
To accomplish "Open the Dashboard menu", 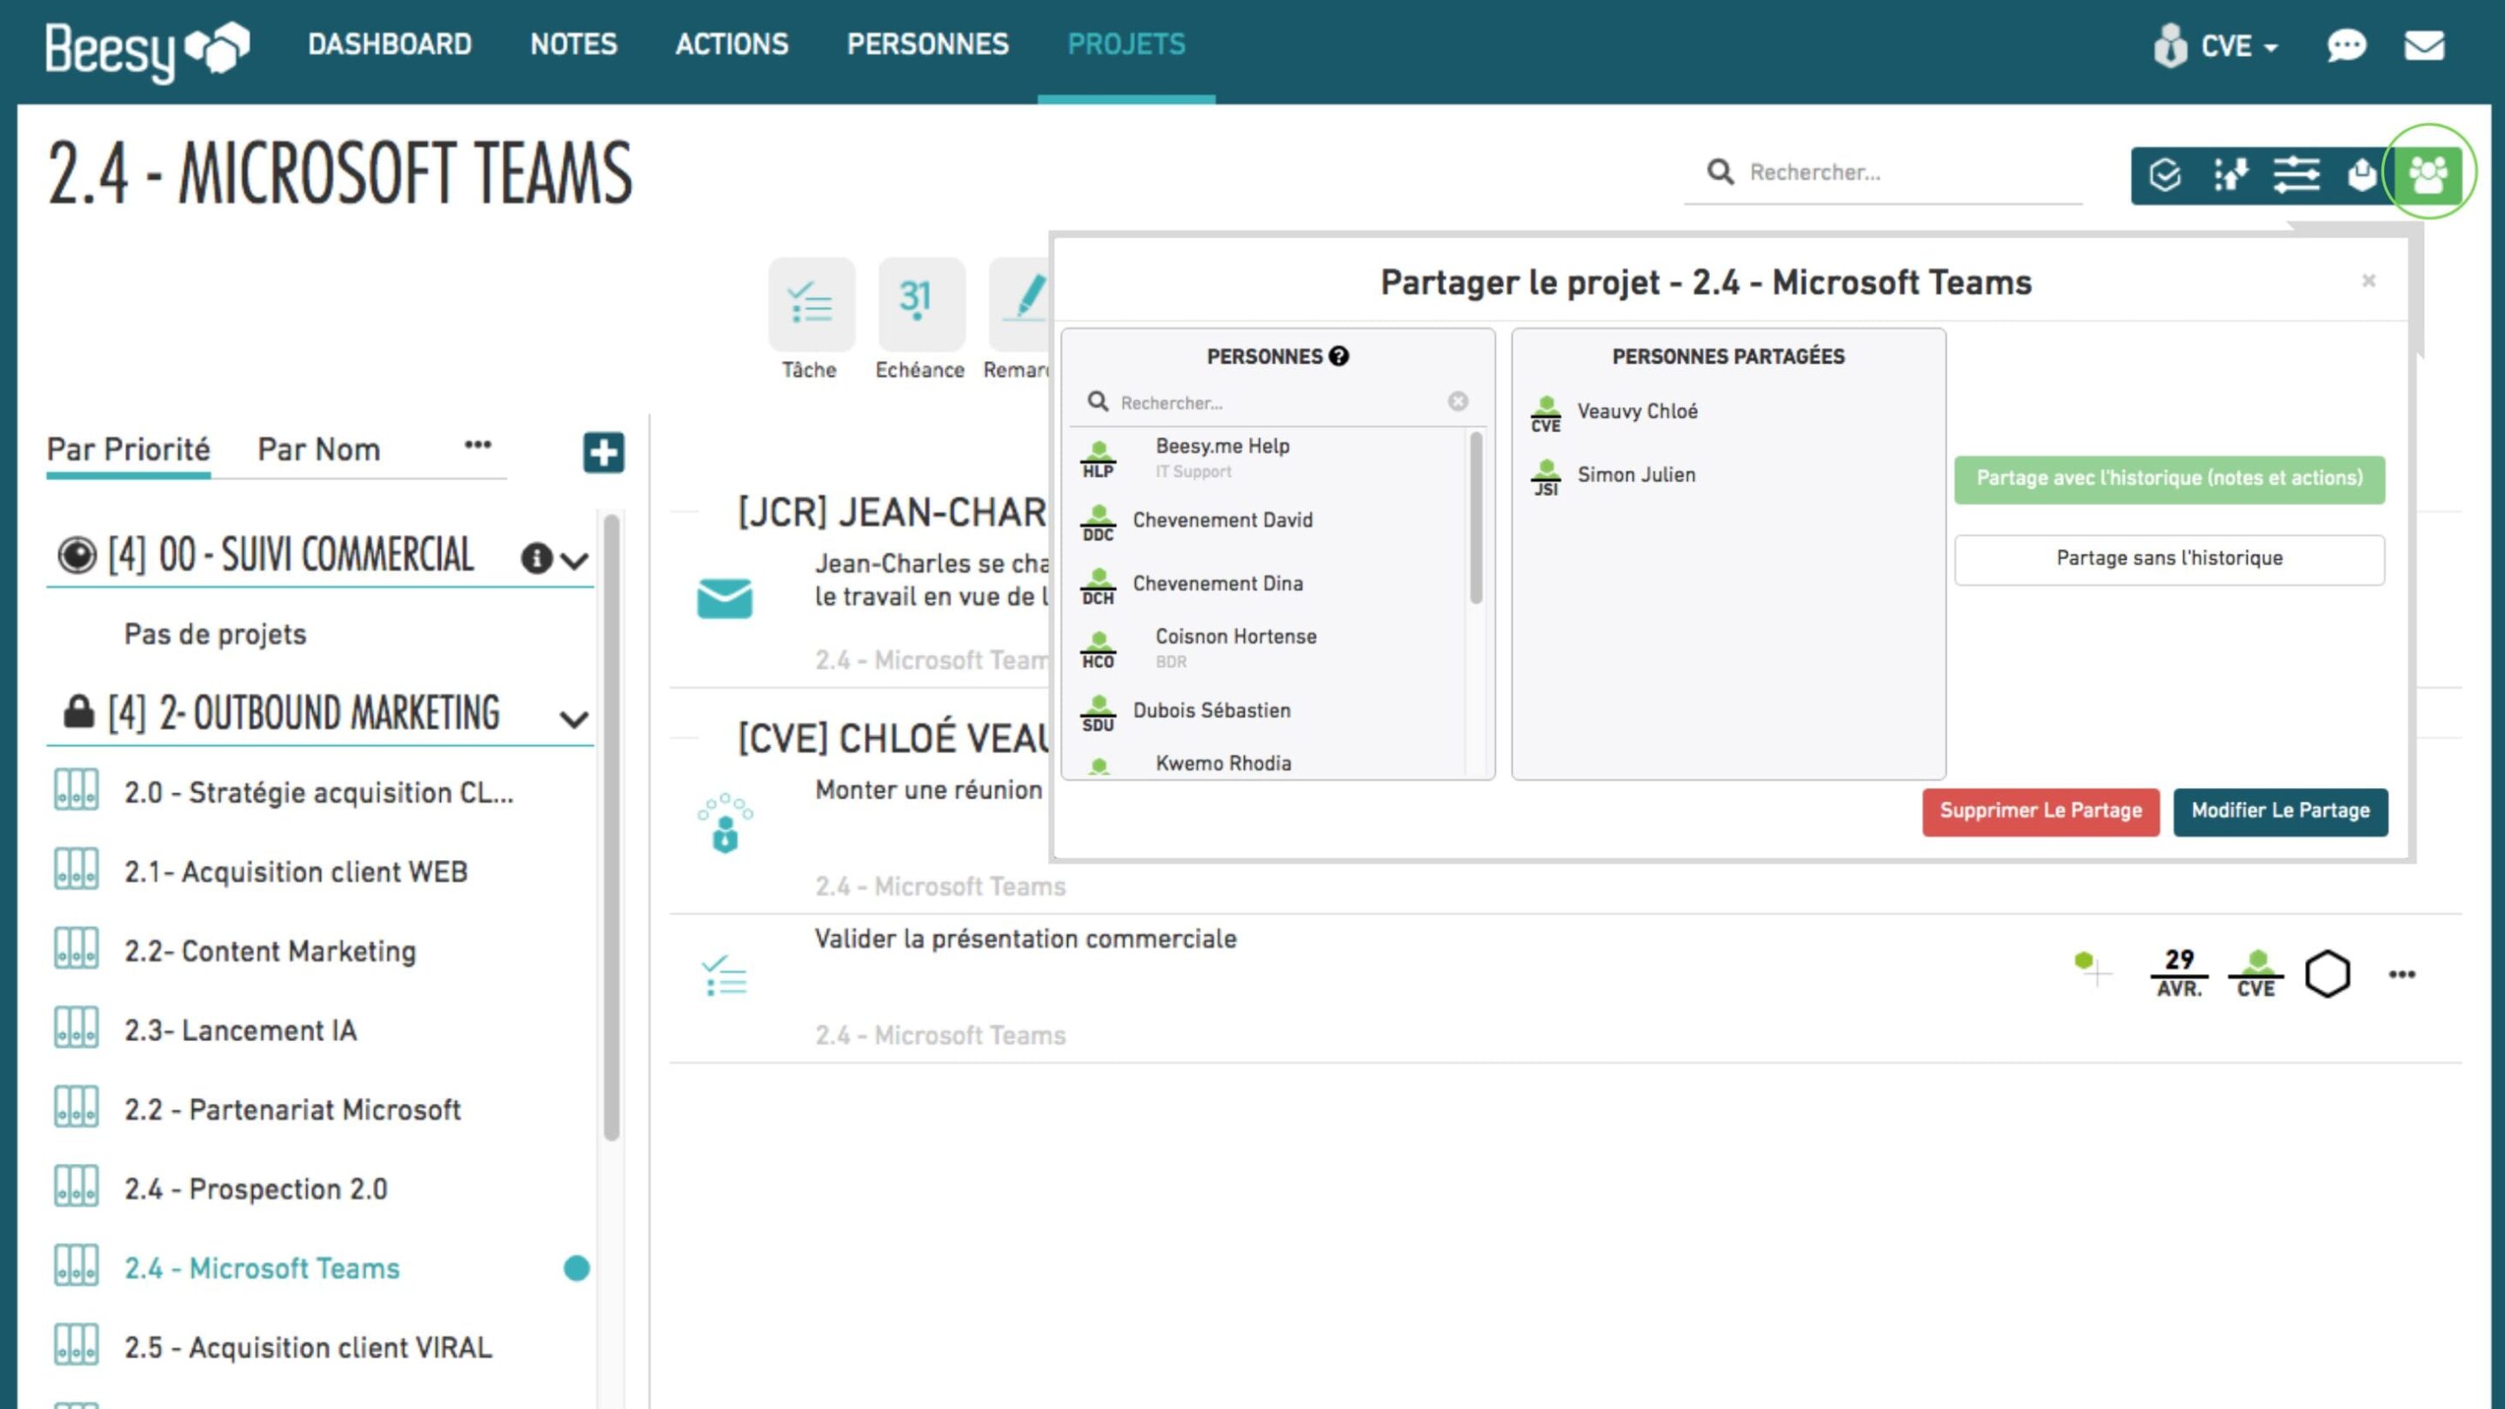I will point(390,44).
